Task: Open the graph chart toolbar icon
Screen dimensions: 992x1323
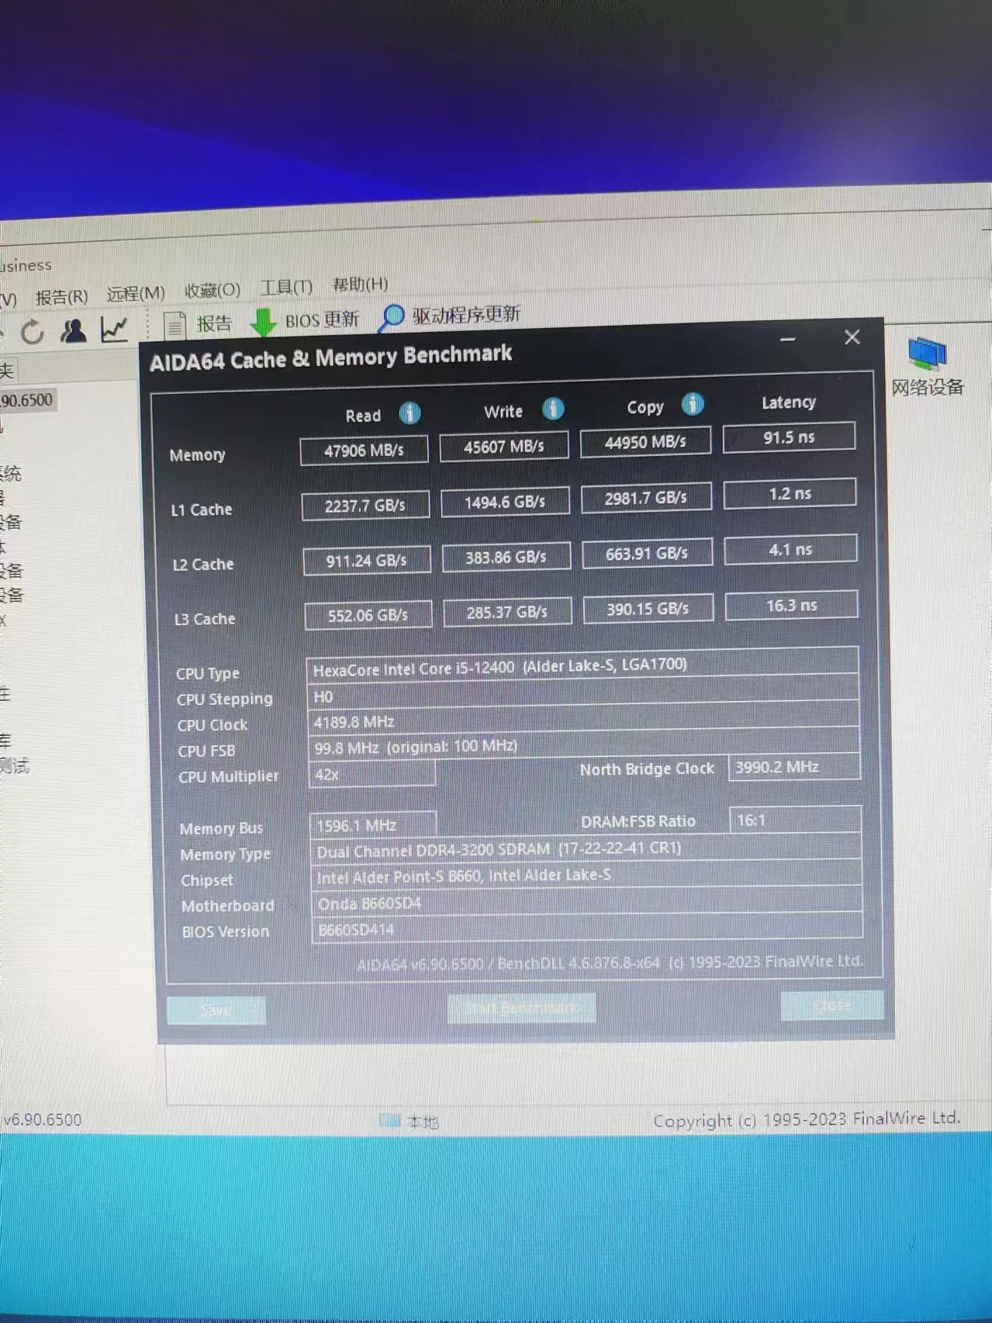Action: (x=114, y=330)
